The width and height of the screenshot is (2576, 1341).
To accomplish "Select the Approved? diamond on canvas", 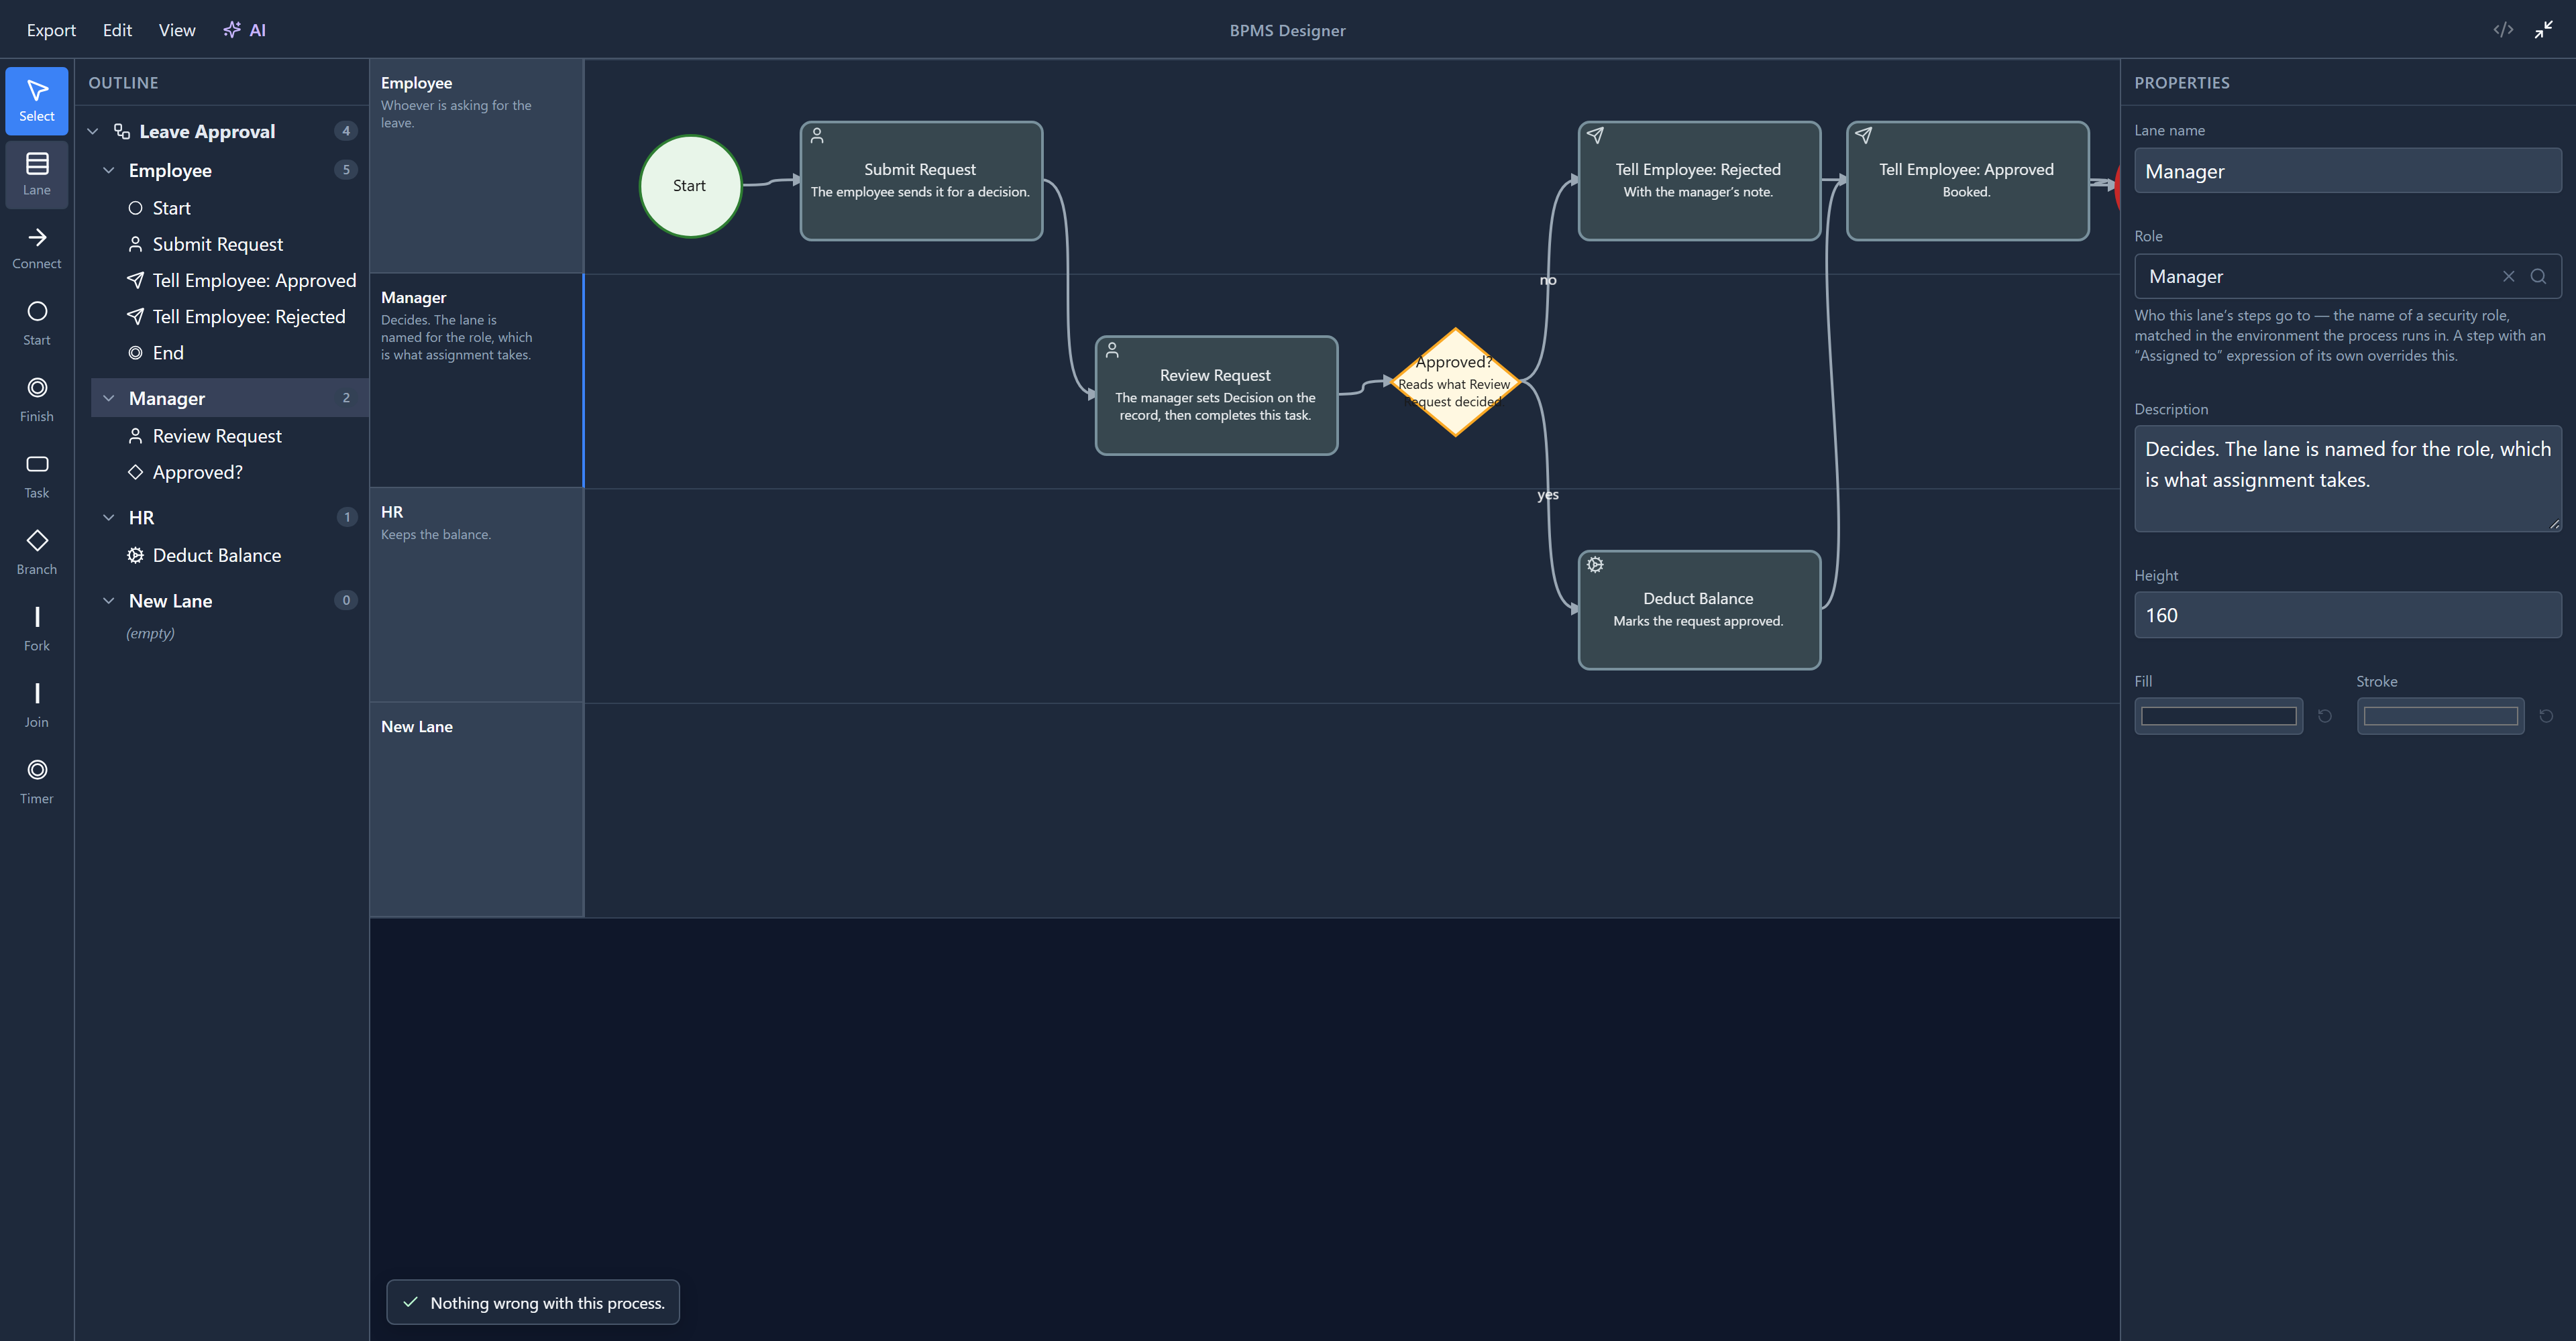I will tap(1455, 382).
